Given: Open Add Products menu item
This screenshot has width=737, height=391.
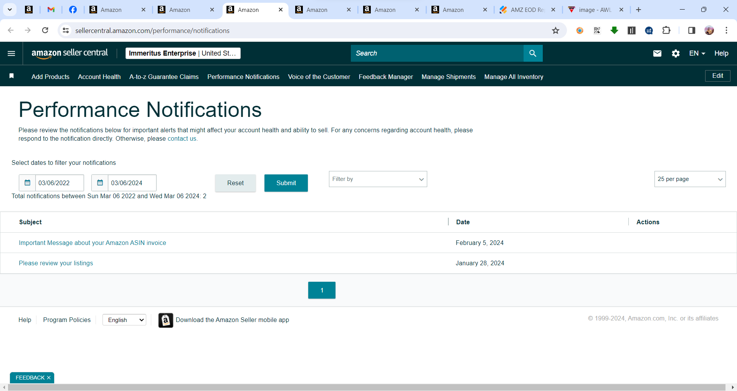Looking at the screenshot, I should click(50, 77).
